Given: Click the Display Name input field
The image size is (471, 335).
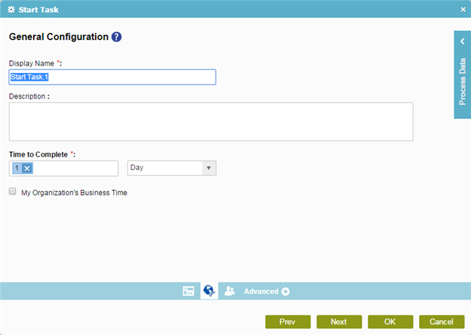Looking at the screenshot, I should (x=112, y=77).
